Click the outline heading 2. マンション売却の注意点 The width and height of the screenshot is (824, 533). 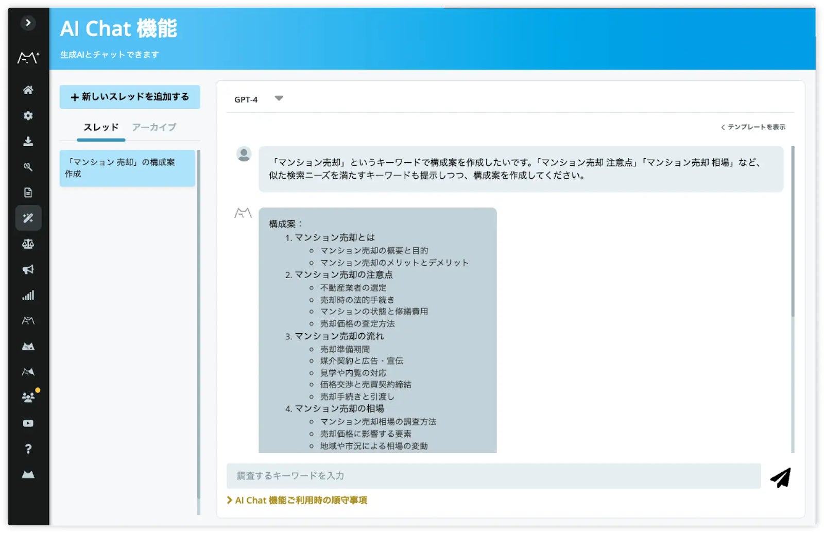click(339, 275)
